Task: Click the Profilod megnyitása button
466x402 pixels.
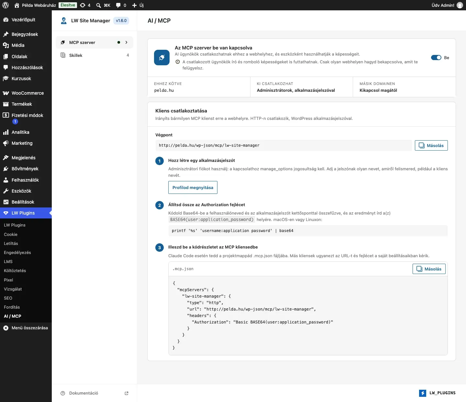Action: [x=193, y=187]
